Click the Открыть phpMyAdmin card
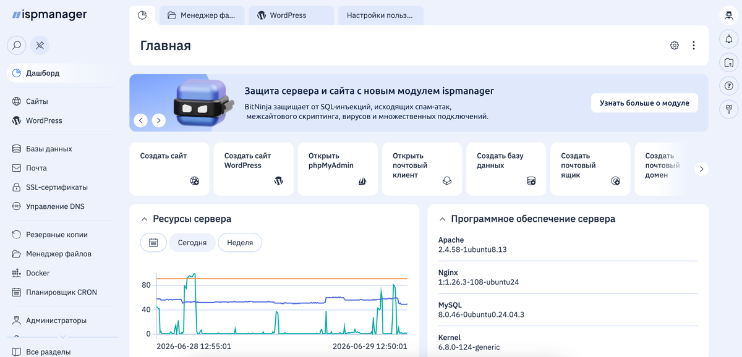The height and width of the screenshot is (357, 742). point(338,169)
